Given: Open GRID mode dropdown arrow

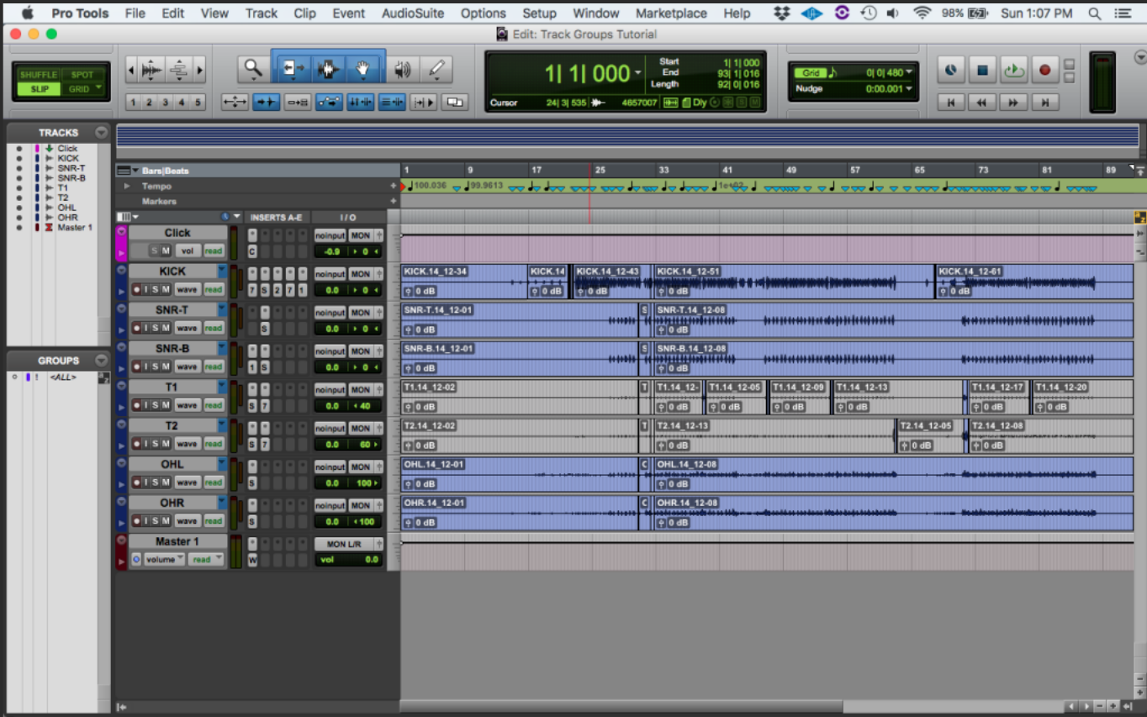Looking at the screenshot, I should [98, 88].
